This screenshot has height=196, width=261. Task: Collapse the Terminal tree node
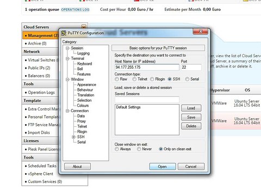[67, 59]
